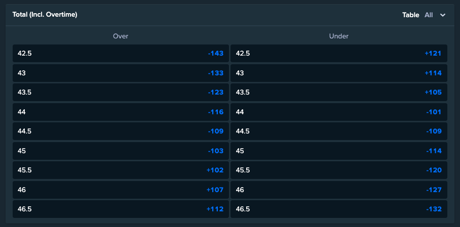Choose Under 43.5 at +105
The image size is (460, 227).
click(x=339, y=92)
